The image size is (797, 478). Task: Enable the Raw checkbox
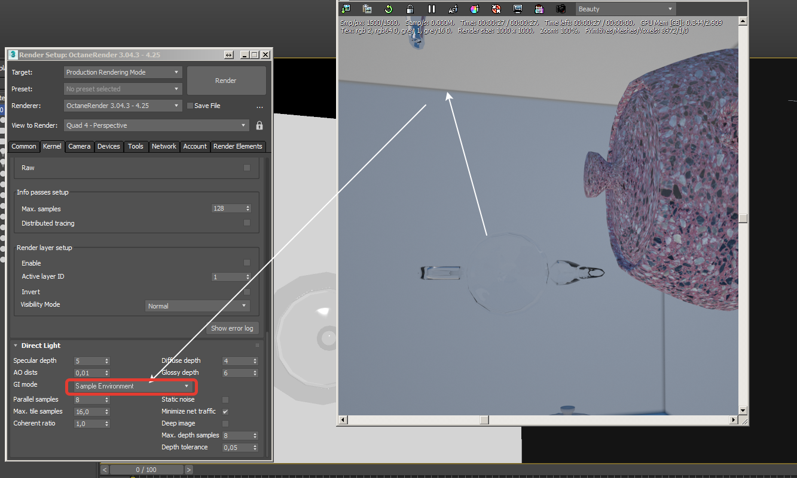click(247, 168)
